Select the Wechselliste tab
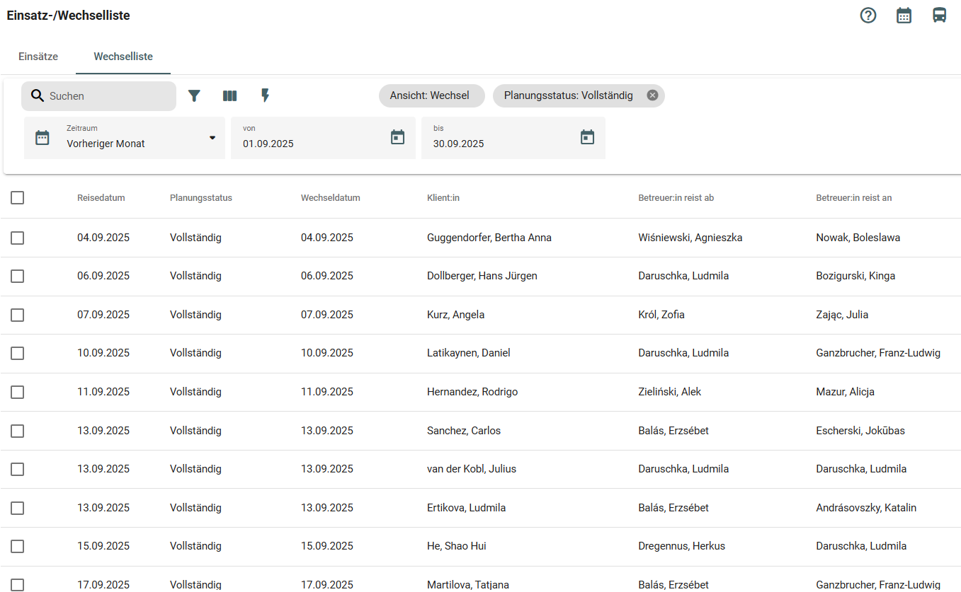Image resolution: width=961 pixels, height=592 pixels. (123, 57)
